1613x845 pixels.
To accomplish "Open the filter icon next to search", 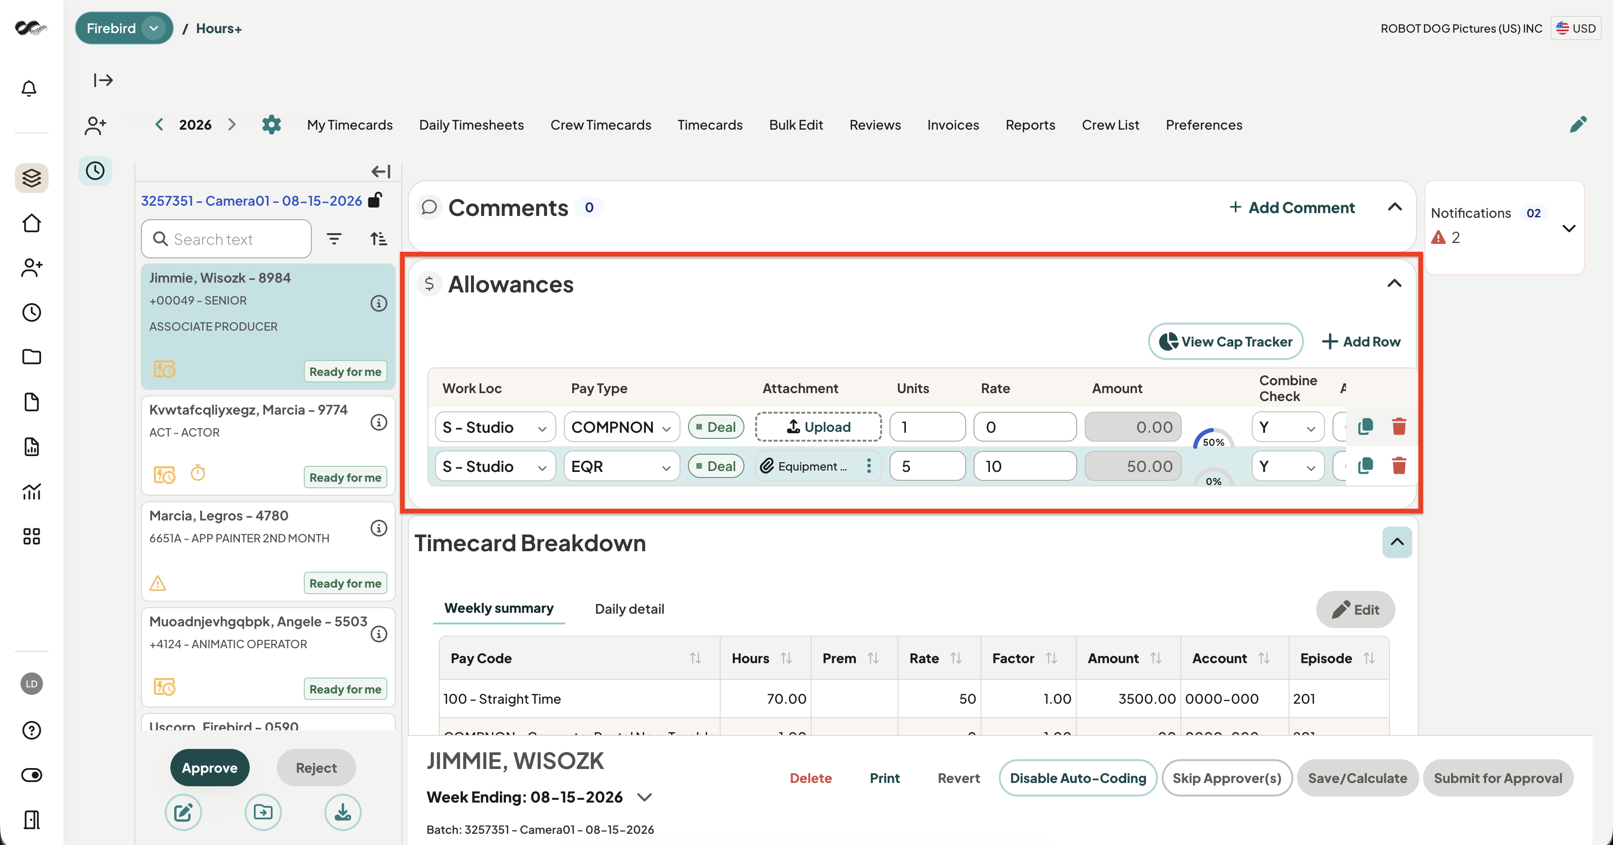I will click(334, 238).
